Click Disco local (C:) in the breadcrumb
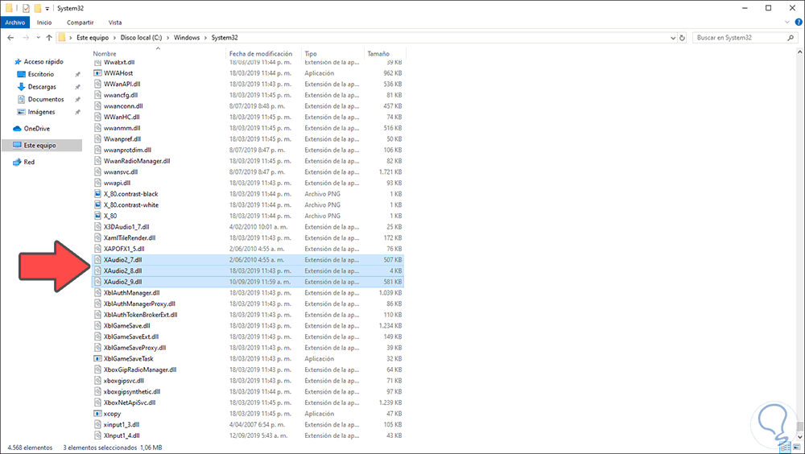The height and width of the screenshot is (454, 805). tap(141, 38)
